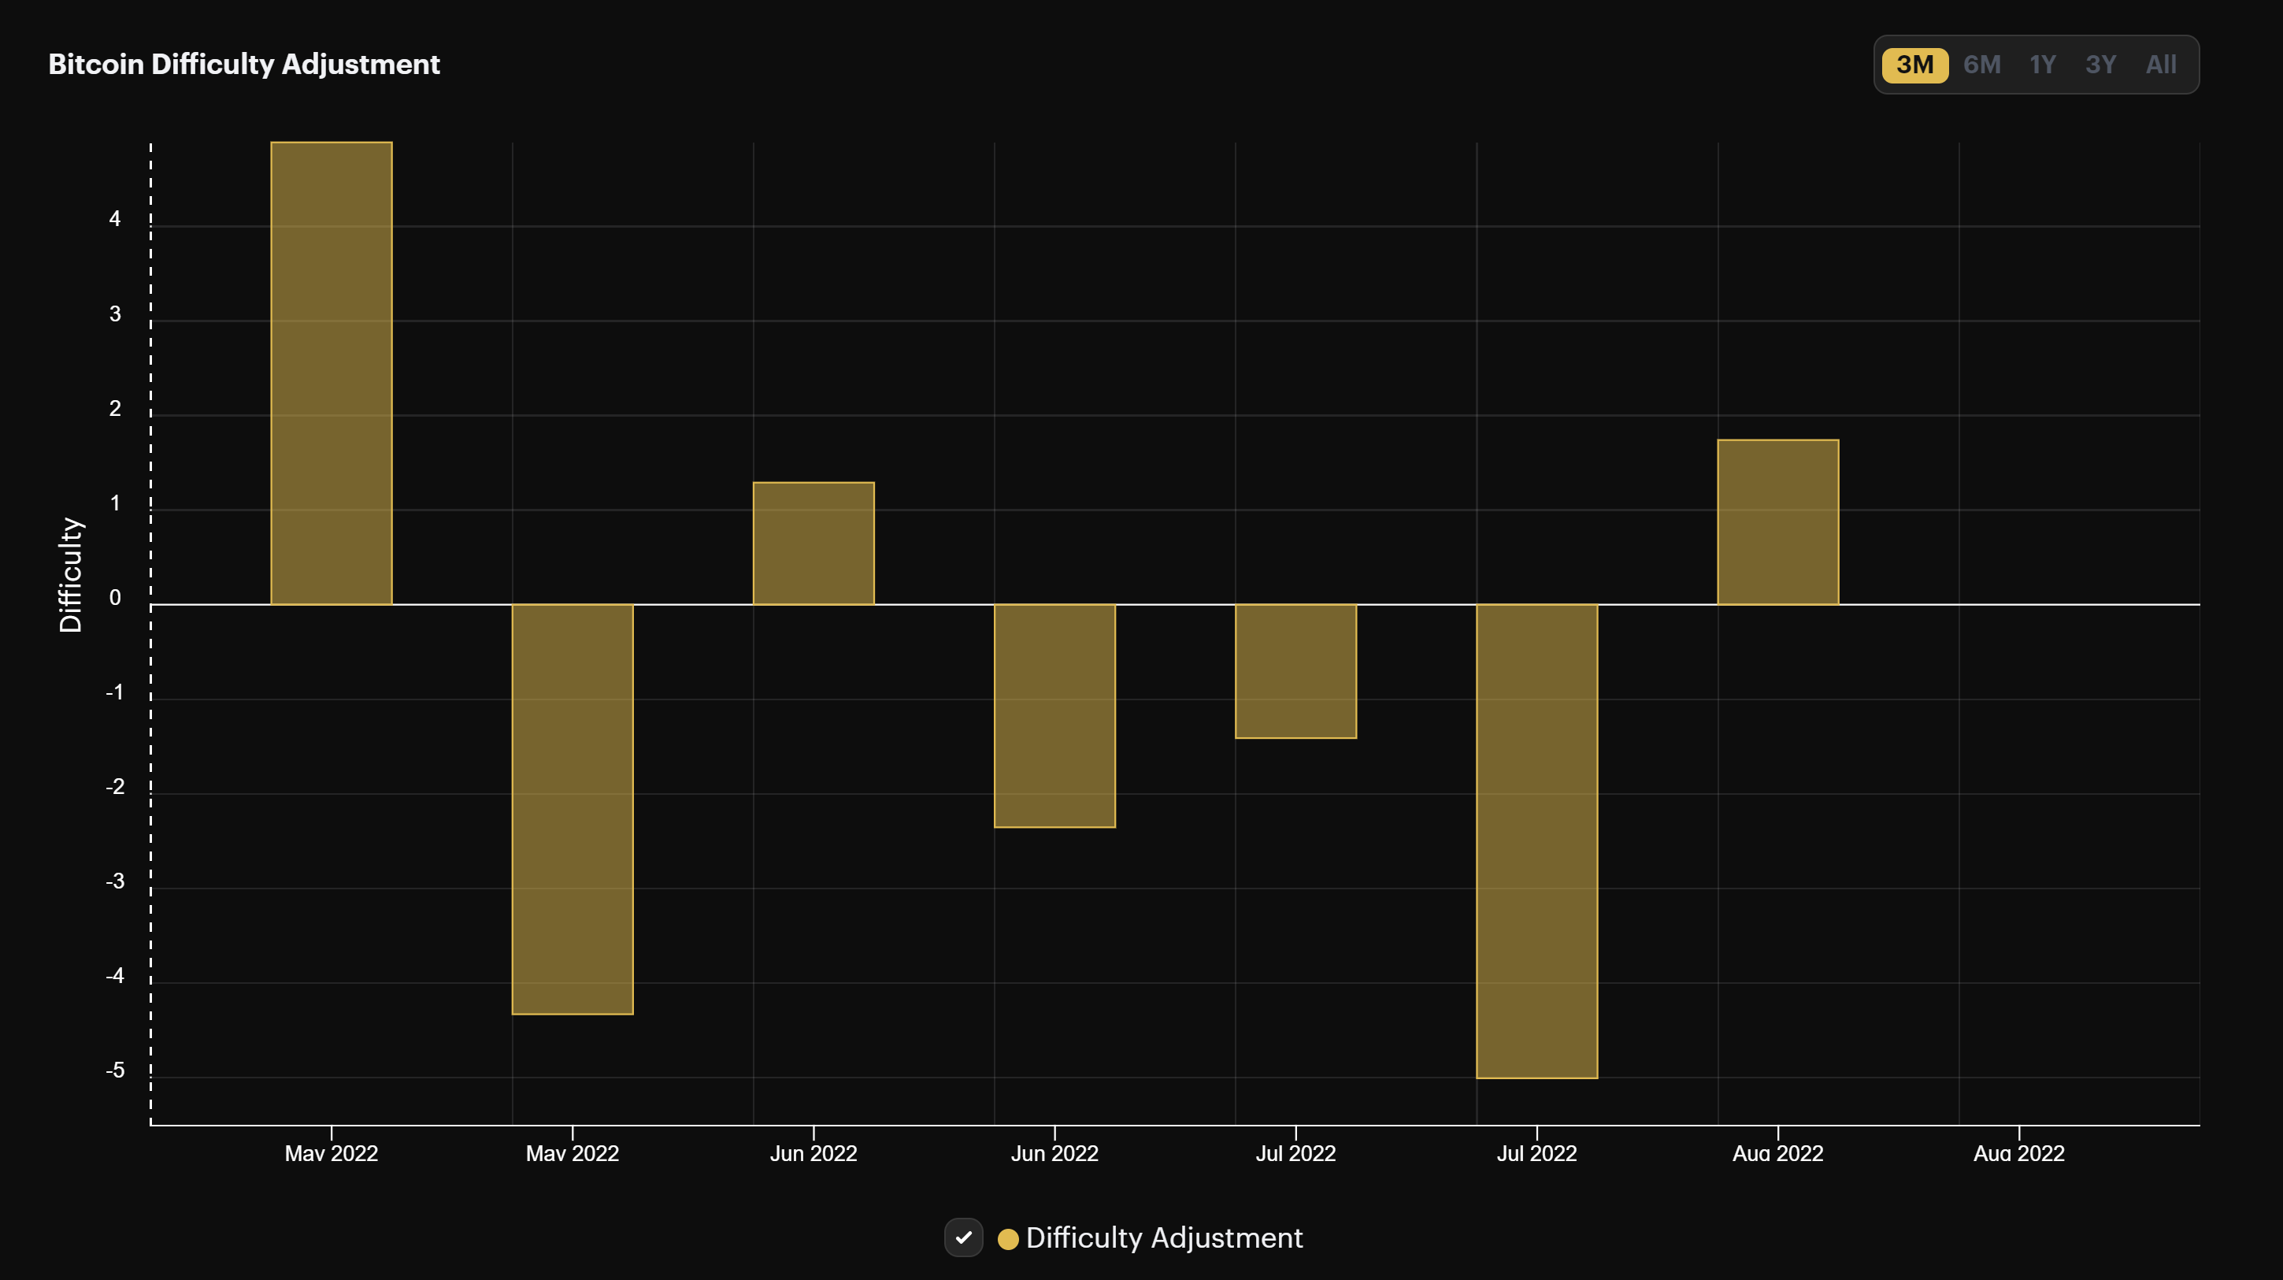Click the time range selector group
Viewport: 2283px width, 1280px height.
(2037, 64)
